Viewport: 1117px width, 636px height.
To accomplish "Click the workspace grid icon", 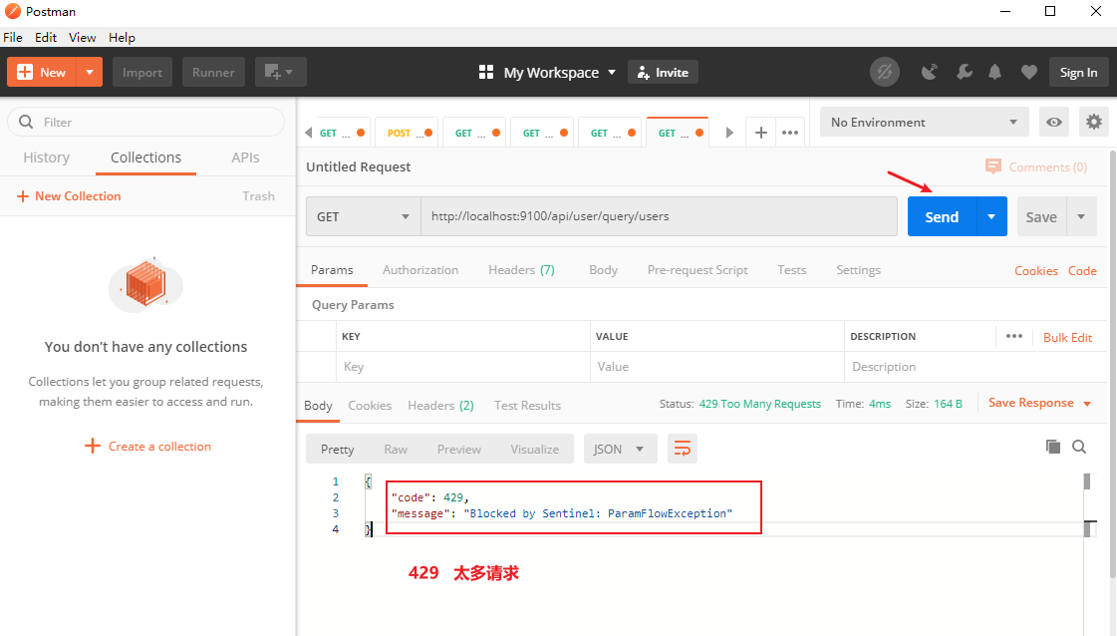I will 486,72.
